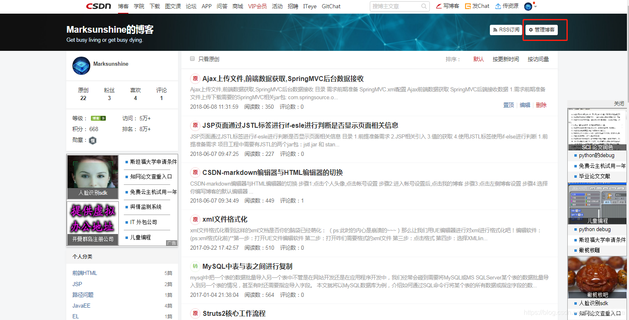Click the 发Chat icon

point(468,6)
